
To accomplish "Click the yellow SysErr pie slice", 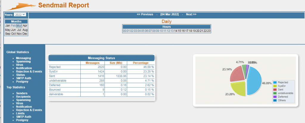I will (239, 88).
